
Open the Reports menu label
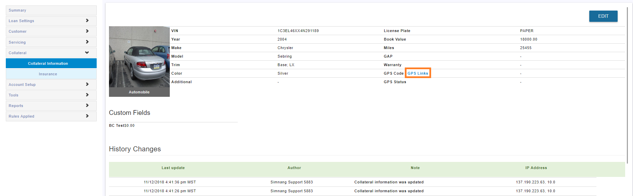click(x=16, y=106)
